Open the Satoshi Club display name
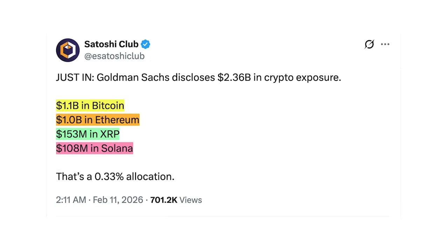The image size is (448, 252). pyautogui.click(x=111, y=44)
